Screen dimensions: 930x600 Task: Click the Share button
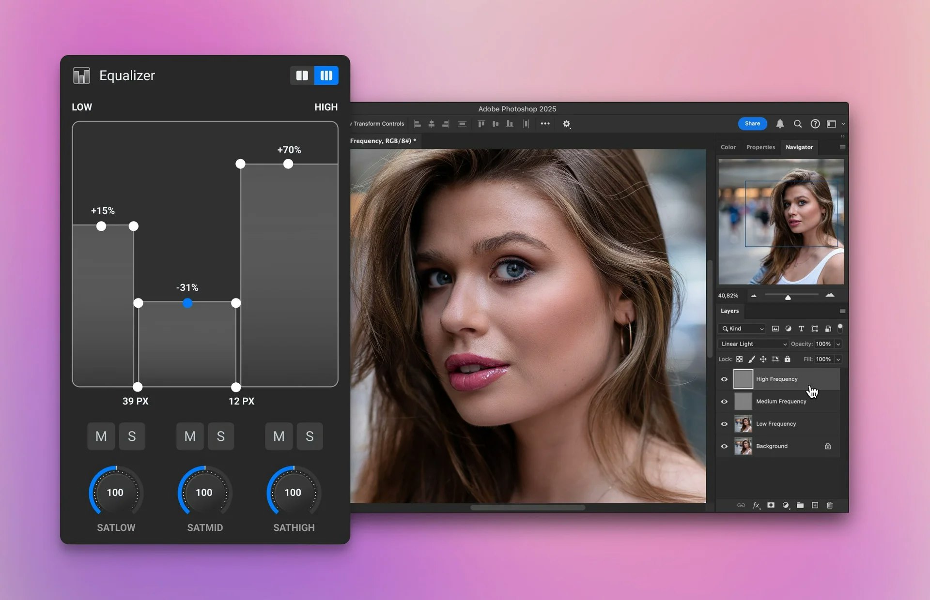[x=752, y=123]
